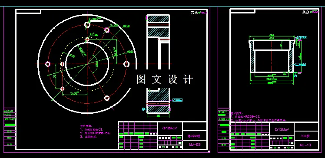This screenshot has height=158, width=325.
Task: Select the vertical 50 dimension on the flange
Action: click(54, 76)
